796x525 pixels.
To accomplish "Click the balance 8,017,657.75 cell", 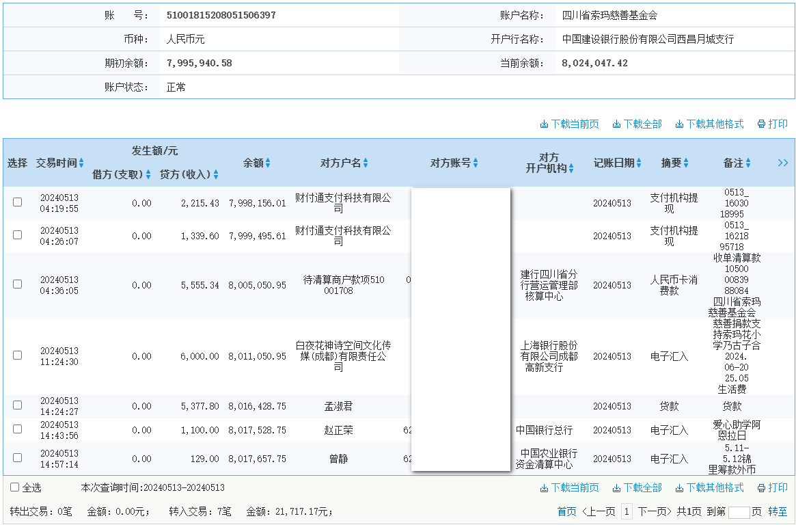I will click(x=257, y=459).
